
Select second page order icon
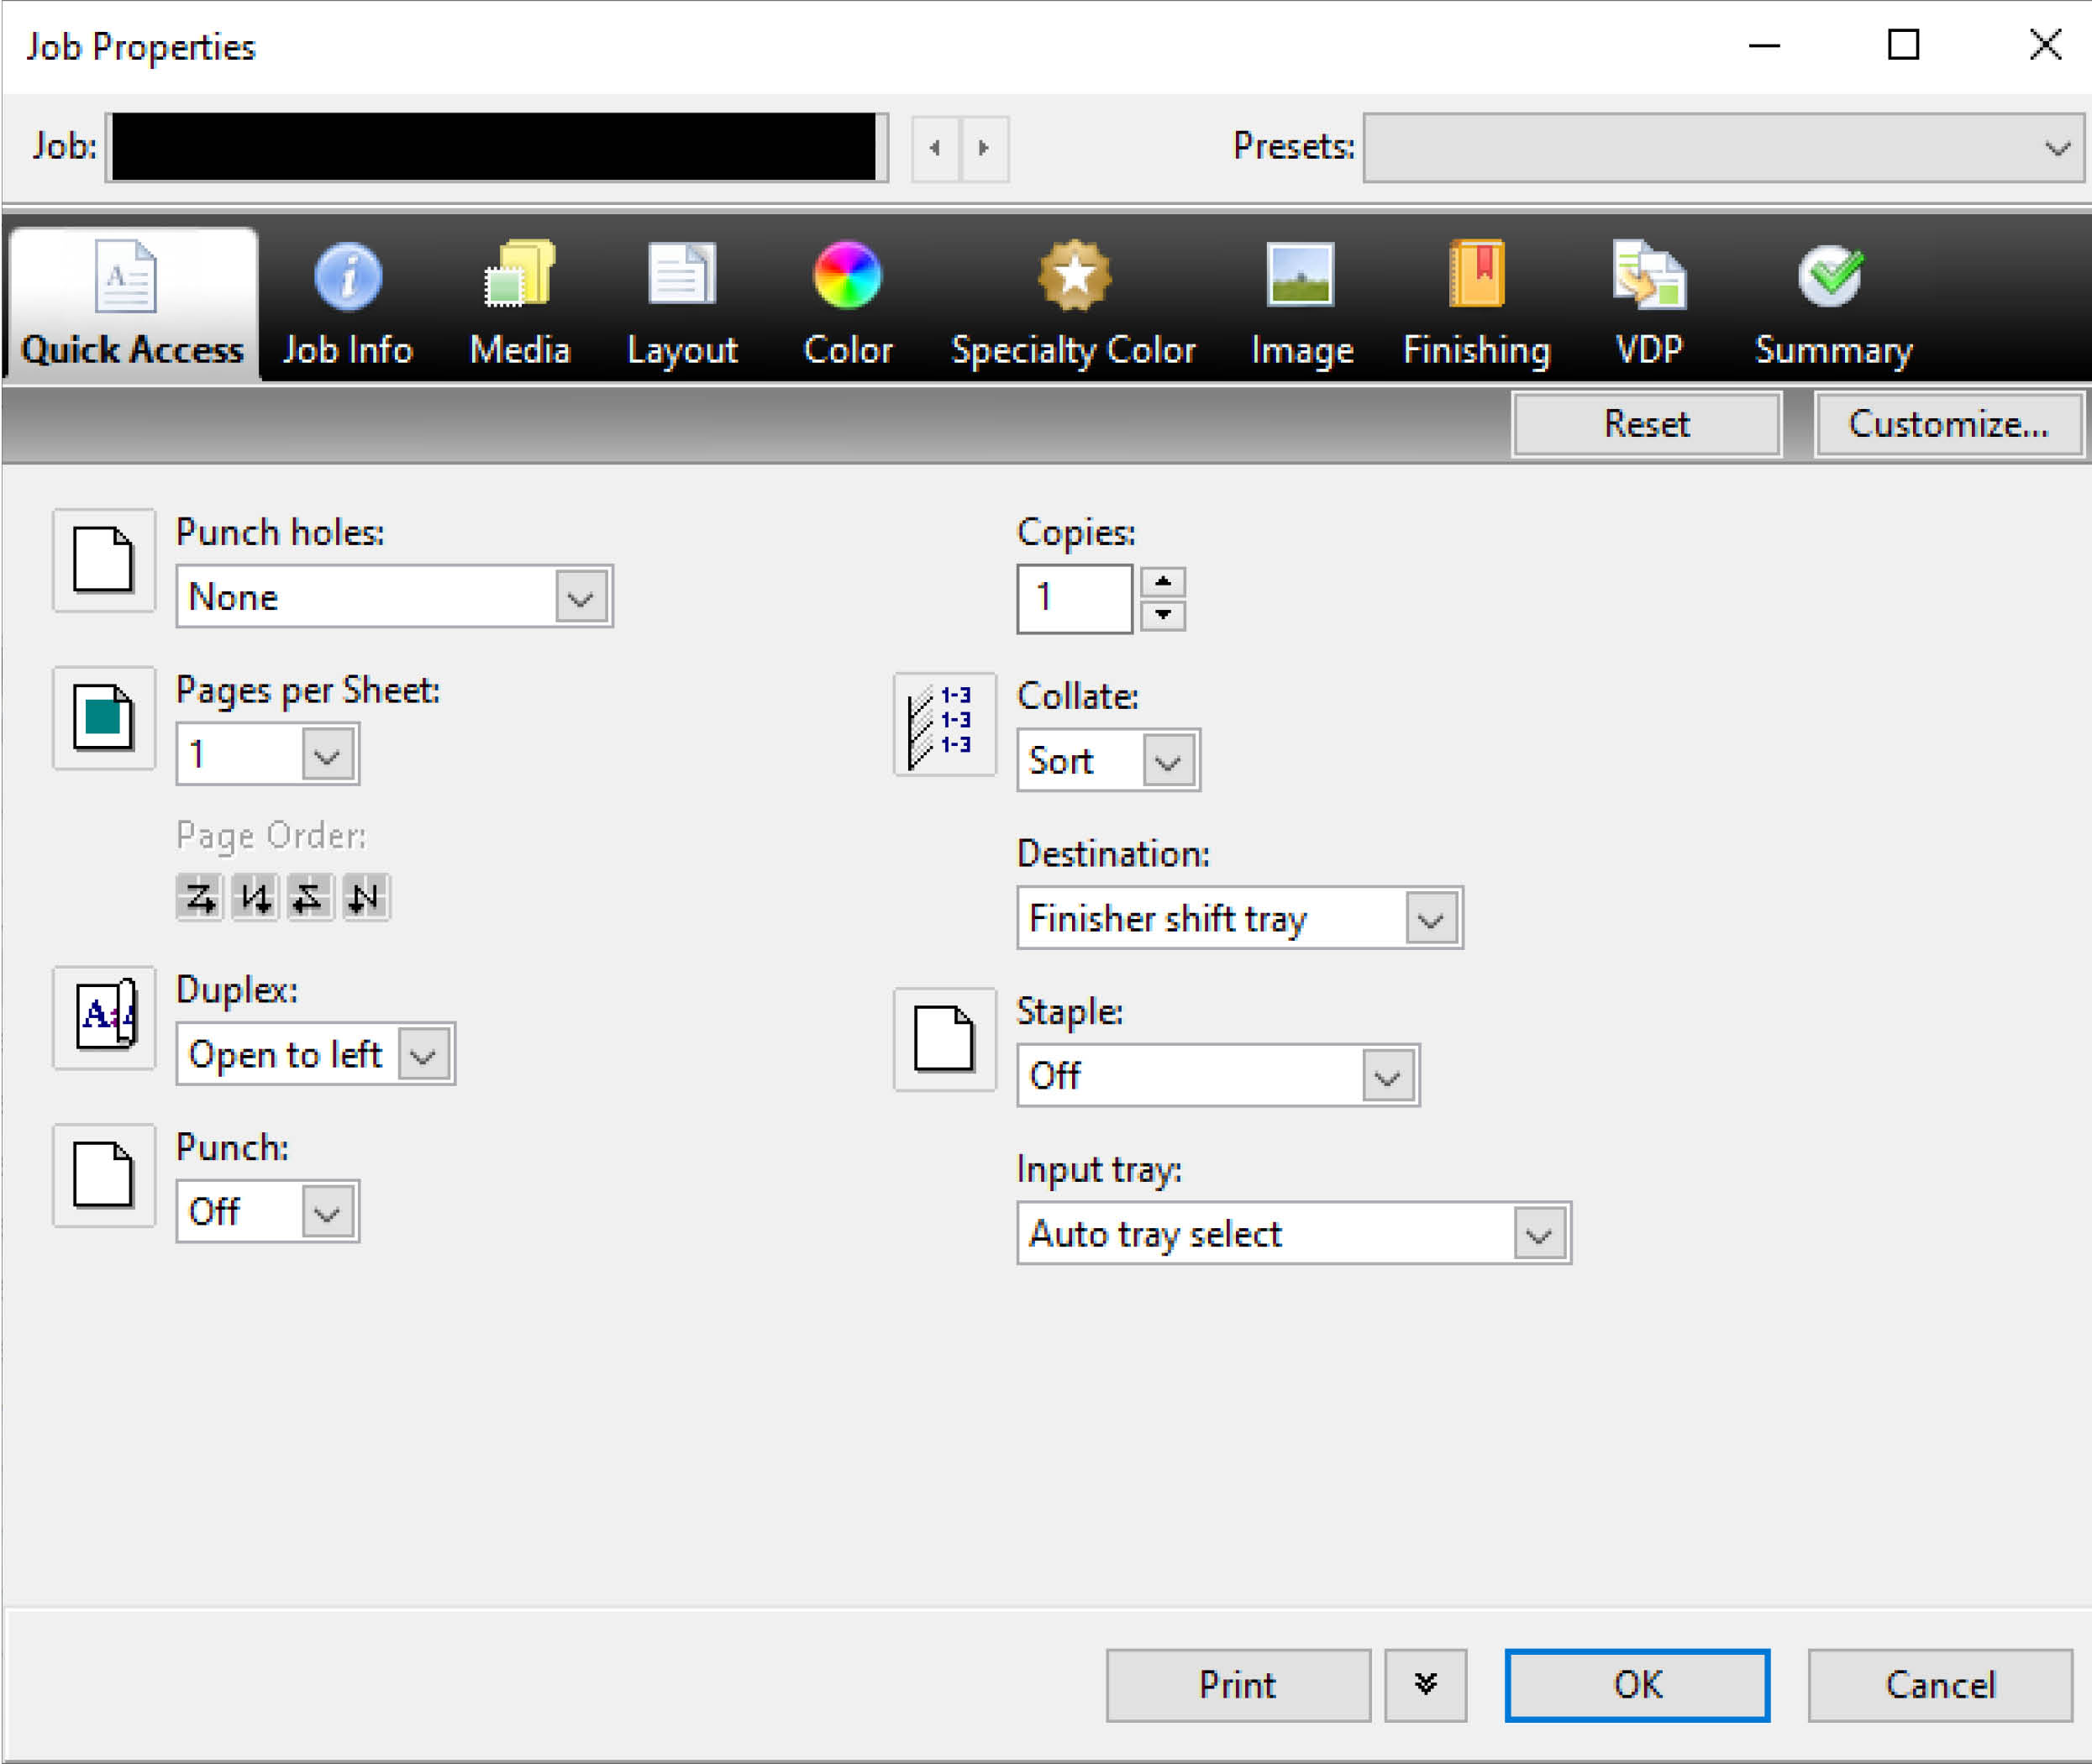pyautogui.click(x=255, y=897)
